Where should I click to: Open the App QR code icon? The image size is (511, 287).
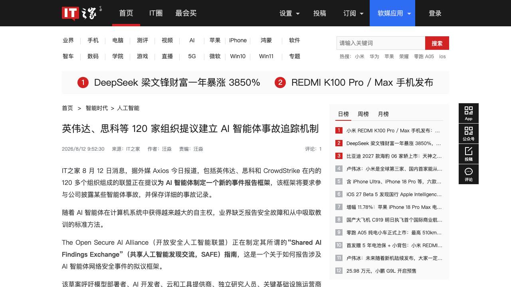click(x=469, y=113)
